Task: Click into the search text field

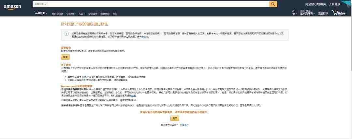Action: coord(158,4)
